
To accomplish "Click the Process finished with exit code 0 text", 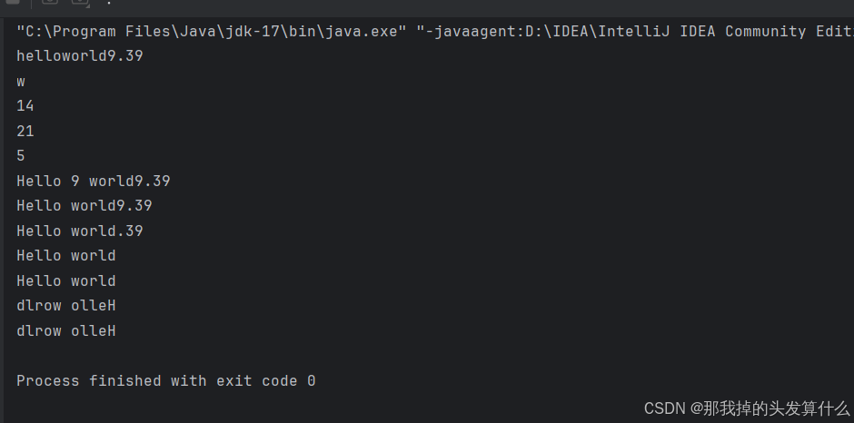I will tap(166, 381).
